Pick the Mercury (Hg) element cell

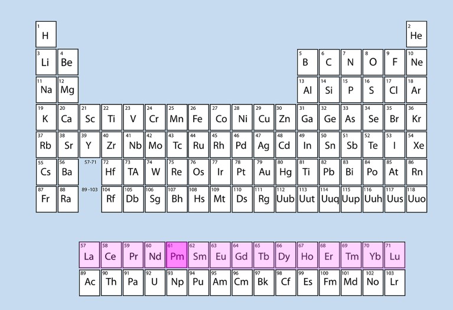(285, 171)
